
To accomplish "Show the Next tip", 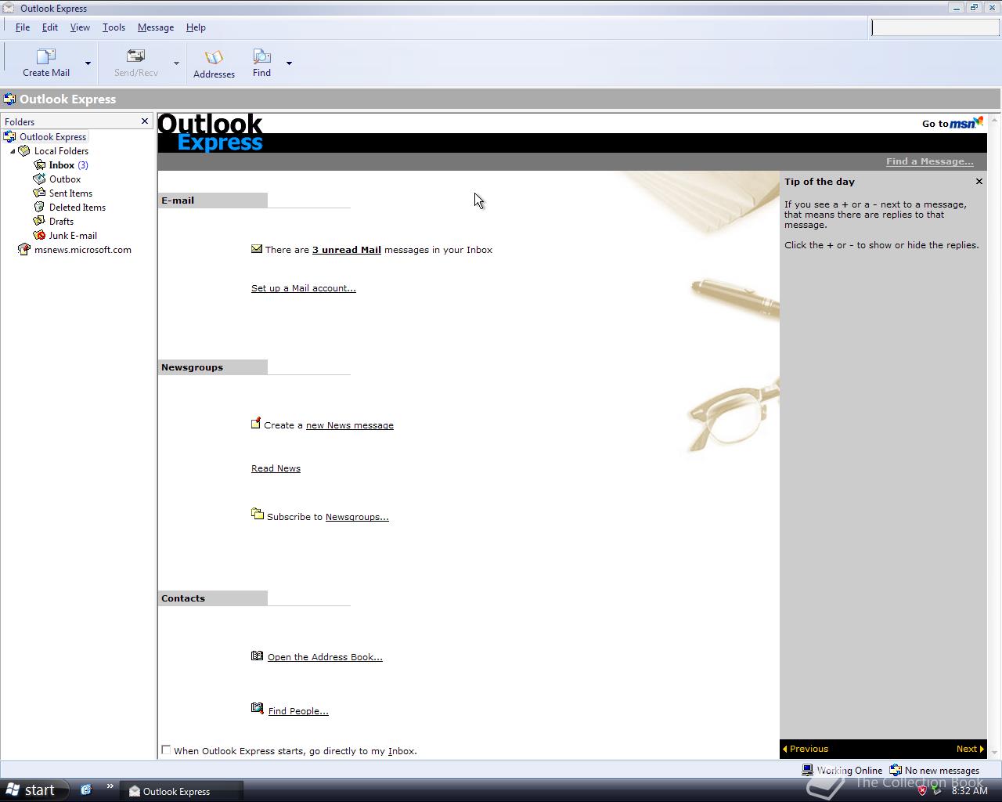I will pos(970,749).
